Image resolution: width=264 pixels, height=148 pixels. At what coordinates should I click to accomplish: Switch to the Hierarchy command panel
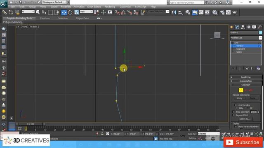click(x=243, y=27)
